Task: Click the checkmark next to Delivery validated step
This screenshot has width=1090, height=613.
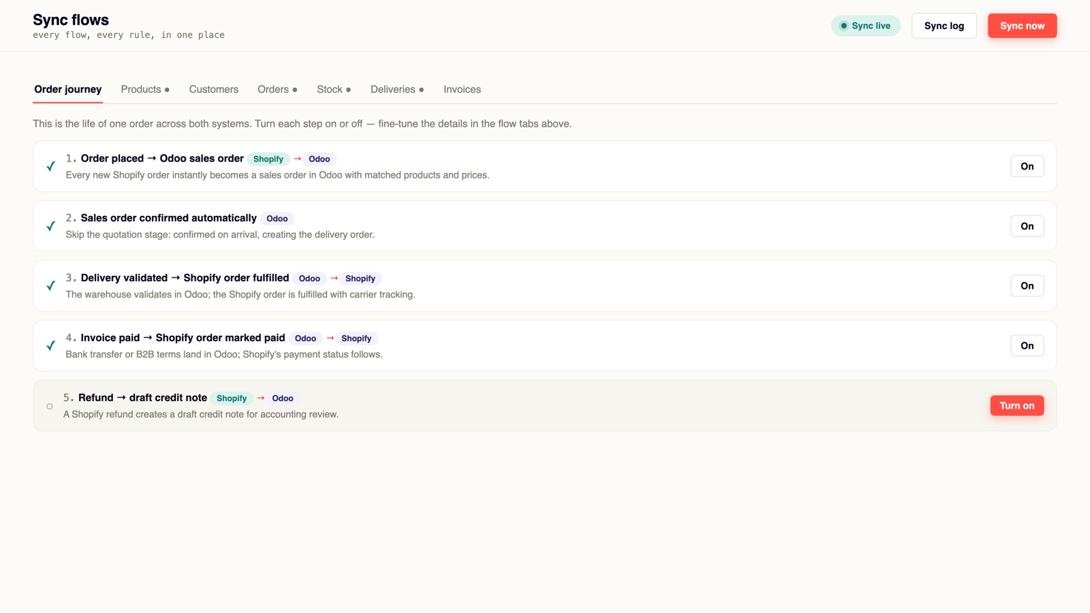Action: click(51, 286)
